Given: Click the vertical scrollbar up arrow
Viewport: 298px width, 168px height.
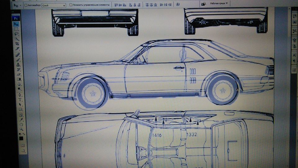Looking at the screenshot, I should tap(289, 9).
